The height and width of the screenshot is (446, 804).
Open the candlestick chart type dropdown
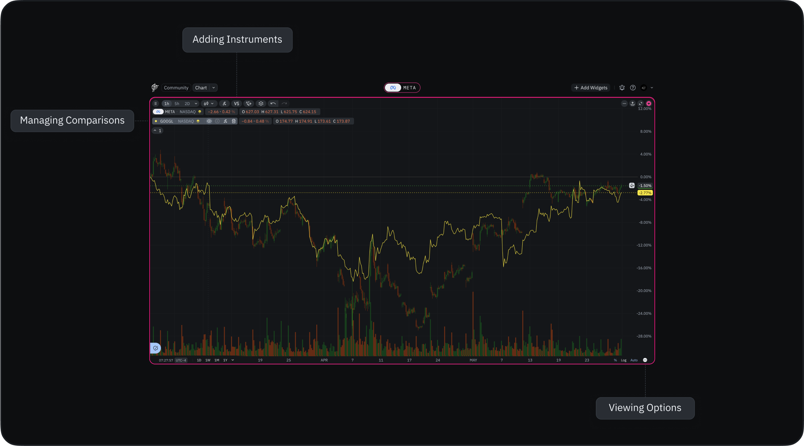pos(208,103)
